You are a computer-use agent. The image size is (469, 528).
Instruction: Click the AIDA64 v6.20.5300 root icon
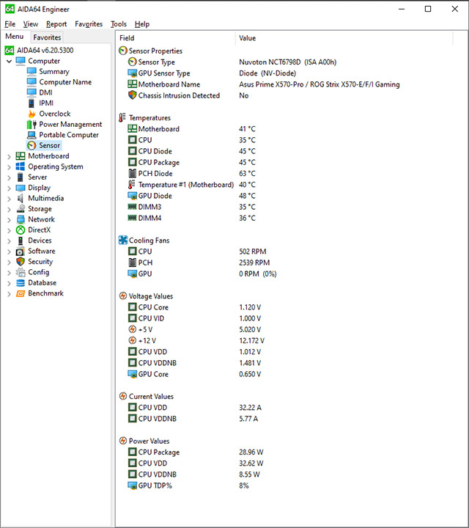coord(10,51)
